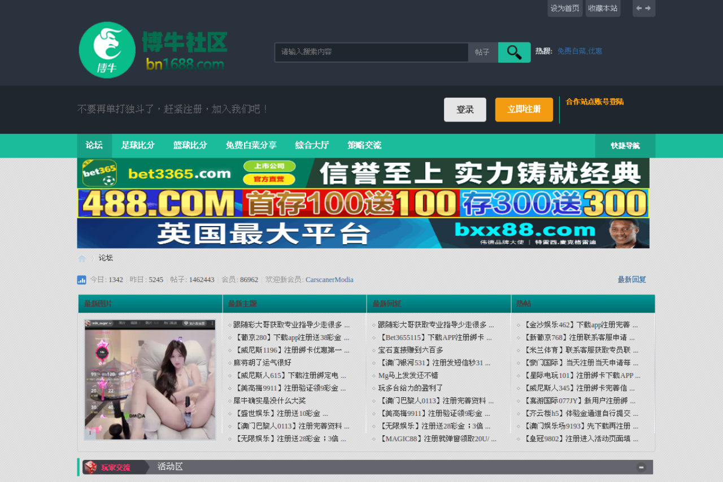Viewport: 723px width, 482px height.
Task: Click 收藏本站 in the top bar
Action: [603, 8]
